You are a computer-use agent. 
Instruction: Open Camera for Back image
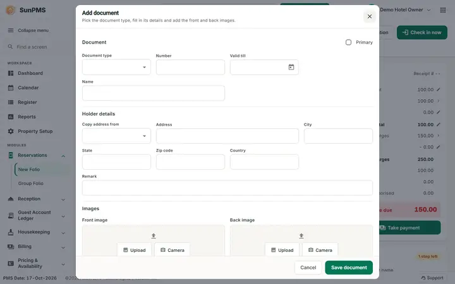[320, 250]
